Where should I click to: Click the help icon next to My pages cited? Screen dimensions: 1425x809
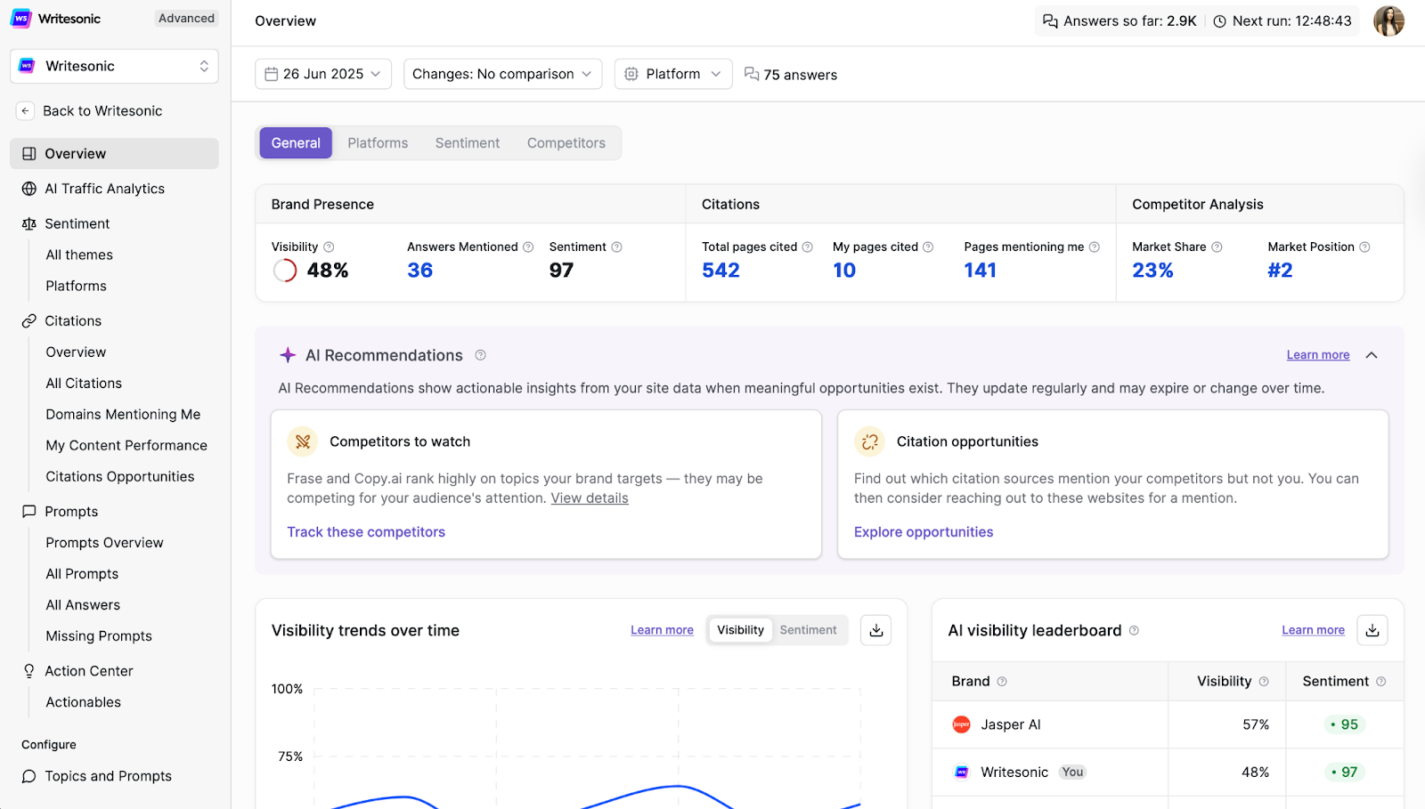[x=928, y=247]
